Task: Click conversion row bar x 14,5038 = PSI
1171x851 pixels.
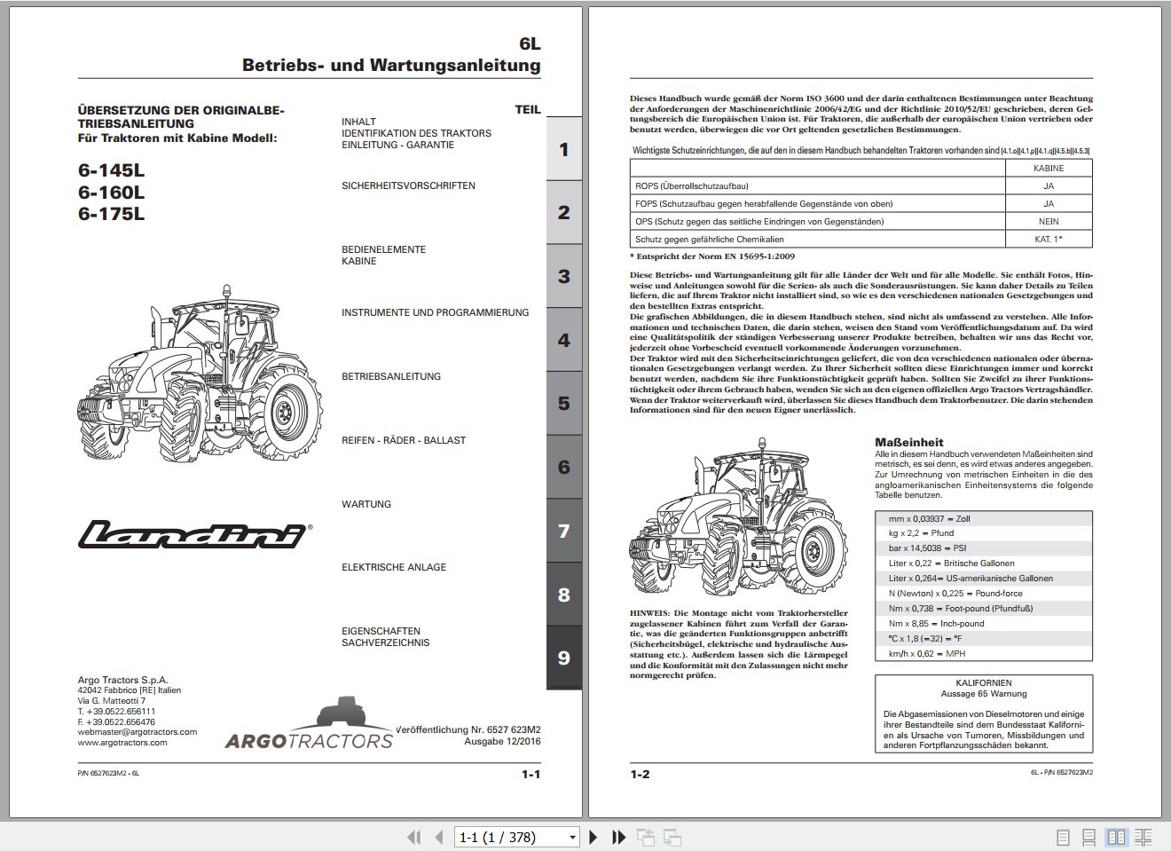Action: (x=984, y=548)
